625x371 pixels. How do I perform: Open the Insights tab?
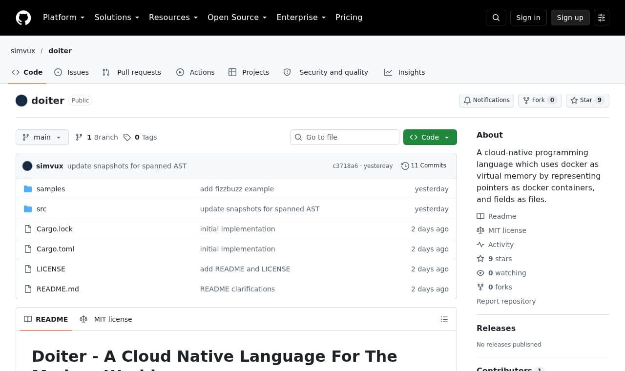click(x=405, y=72)
